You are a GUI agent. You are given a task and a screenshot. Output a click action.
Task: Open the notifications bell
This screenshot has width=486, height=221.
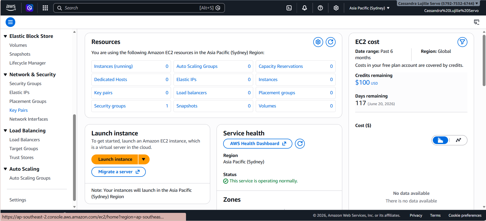[x=305, y=8]
